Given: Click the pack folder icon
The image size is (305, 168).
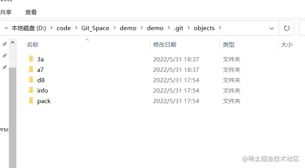Looking at the screenshot, I should tap(31, 101).
